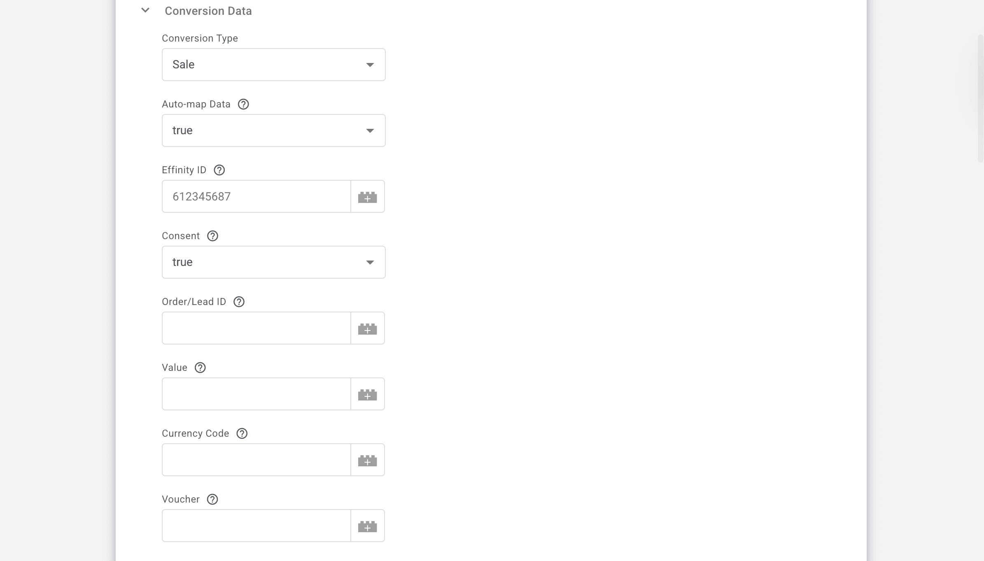
Task: Show help for Auto-map Data
Action: click(244, 104)
